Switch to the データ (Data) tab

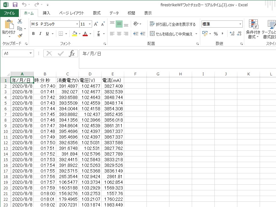pos(114,13)
